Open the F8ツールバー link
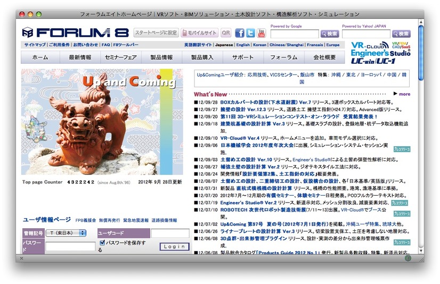The width and height of the screenshot is (440, 284). (126, 45)
